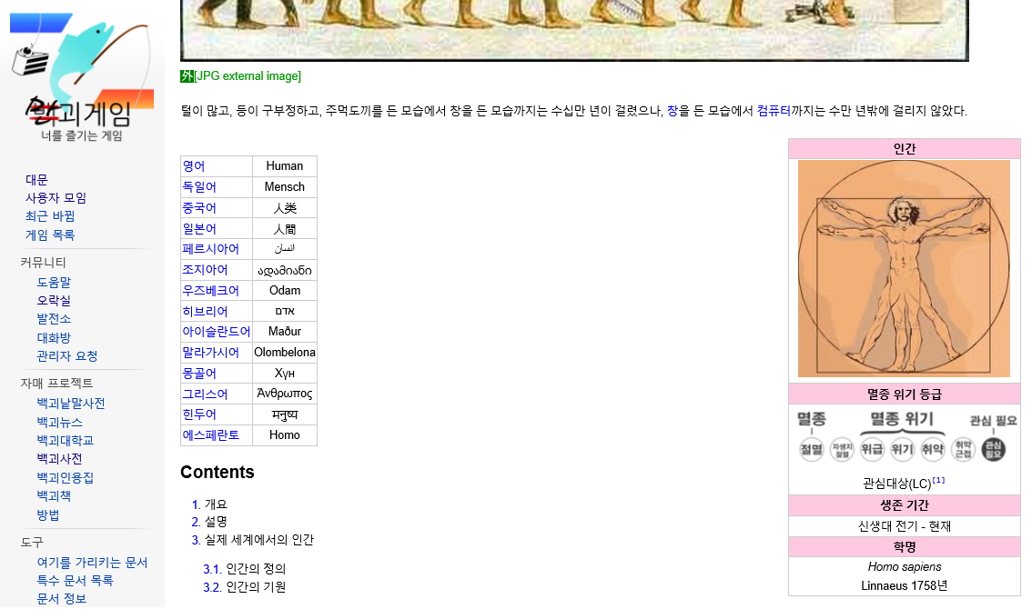
Task: Open 관리자 요청 sidebar link
Action: pos(67,356)
